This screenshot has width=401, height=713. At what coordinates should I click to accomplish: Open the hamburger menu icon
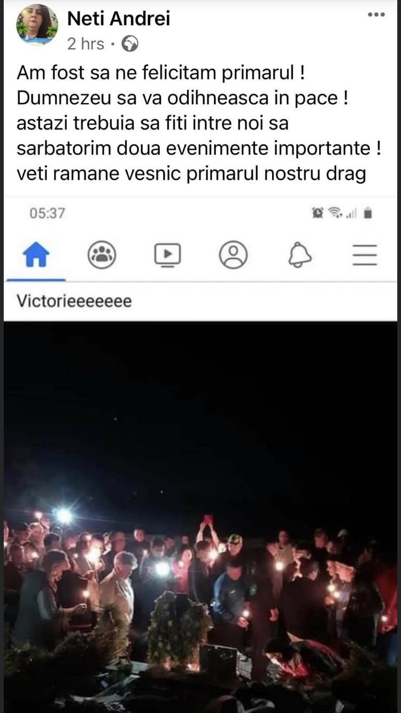coord(365,255)
